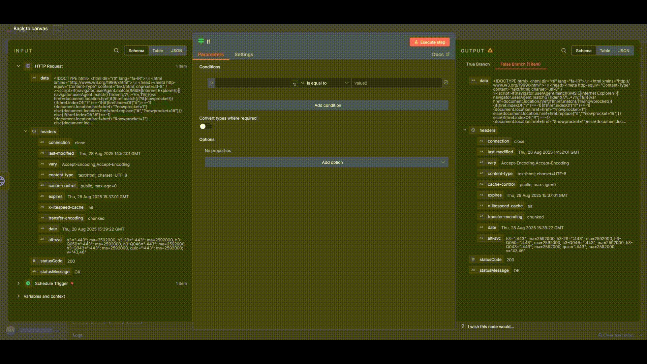The image size is (647, 364).
Task: Switch input view to Table
Action: click(157, 51)
